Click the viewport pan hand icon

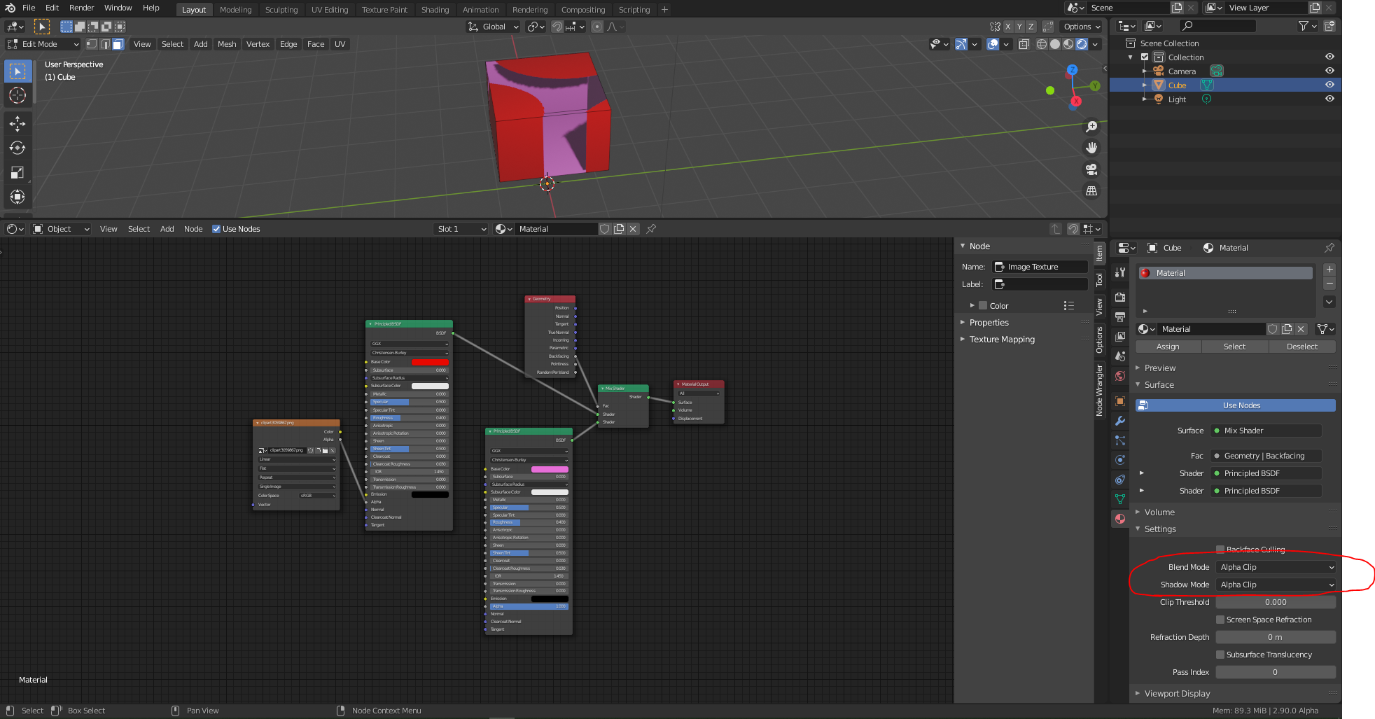[1091, 148]
